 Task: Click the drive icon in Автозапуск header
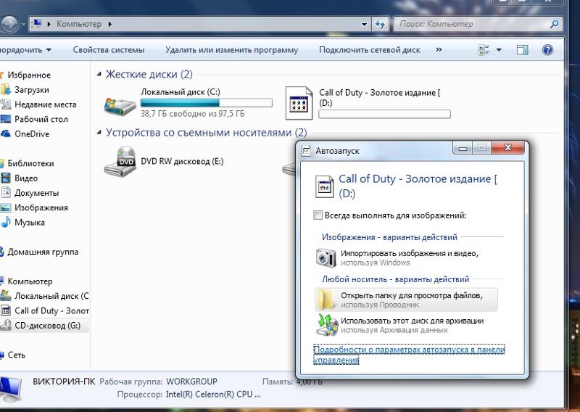click(x=324, y=186)
